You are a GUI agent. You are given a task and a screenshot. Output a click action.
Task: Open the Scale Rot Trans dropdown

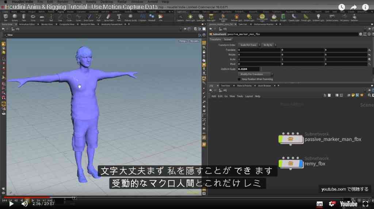(x=249, y=45)
